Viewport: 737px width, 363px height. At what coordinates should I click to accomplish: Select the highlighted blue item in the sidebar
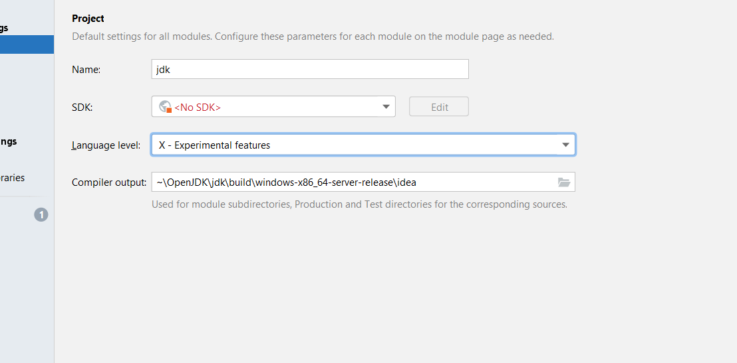(x=27, y=44)
